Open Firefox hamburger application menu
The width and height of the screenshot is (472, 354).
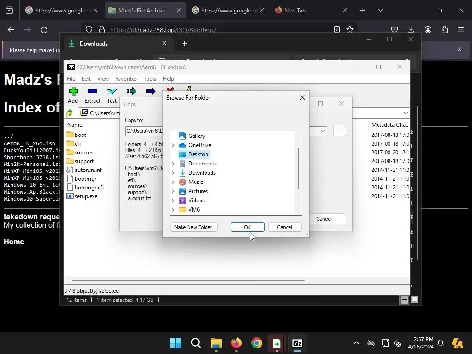pyautogui.click(x=461, y=29)
